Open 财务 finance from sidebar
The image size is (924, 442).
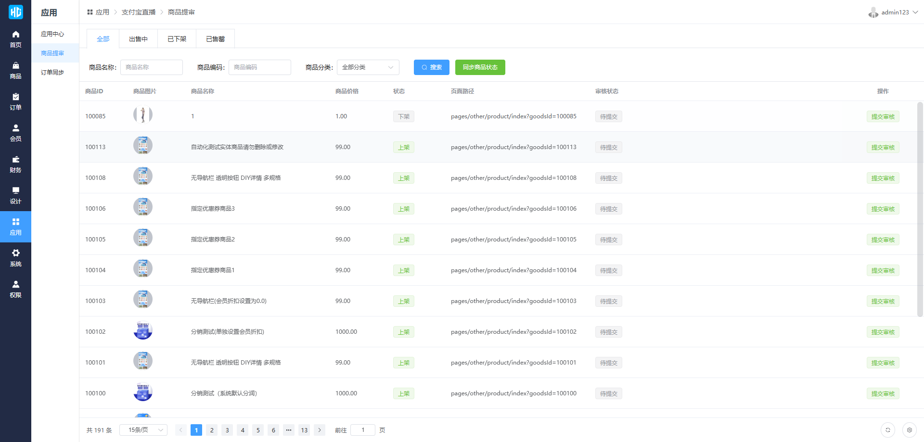(15, 164)
